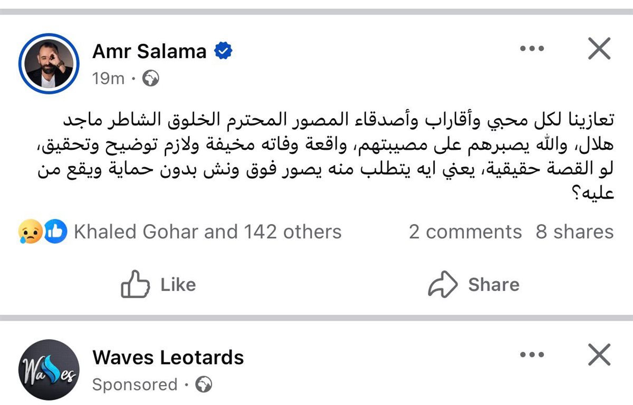Click the 19m post timestamp
633x405 pixels.
pyautogui.click(x=108, y=79)
